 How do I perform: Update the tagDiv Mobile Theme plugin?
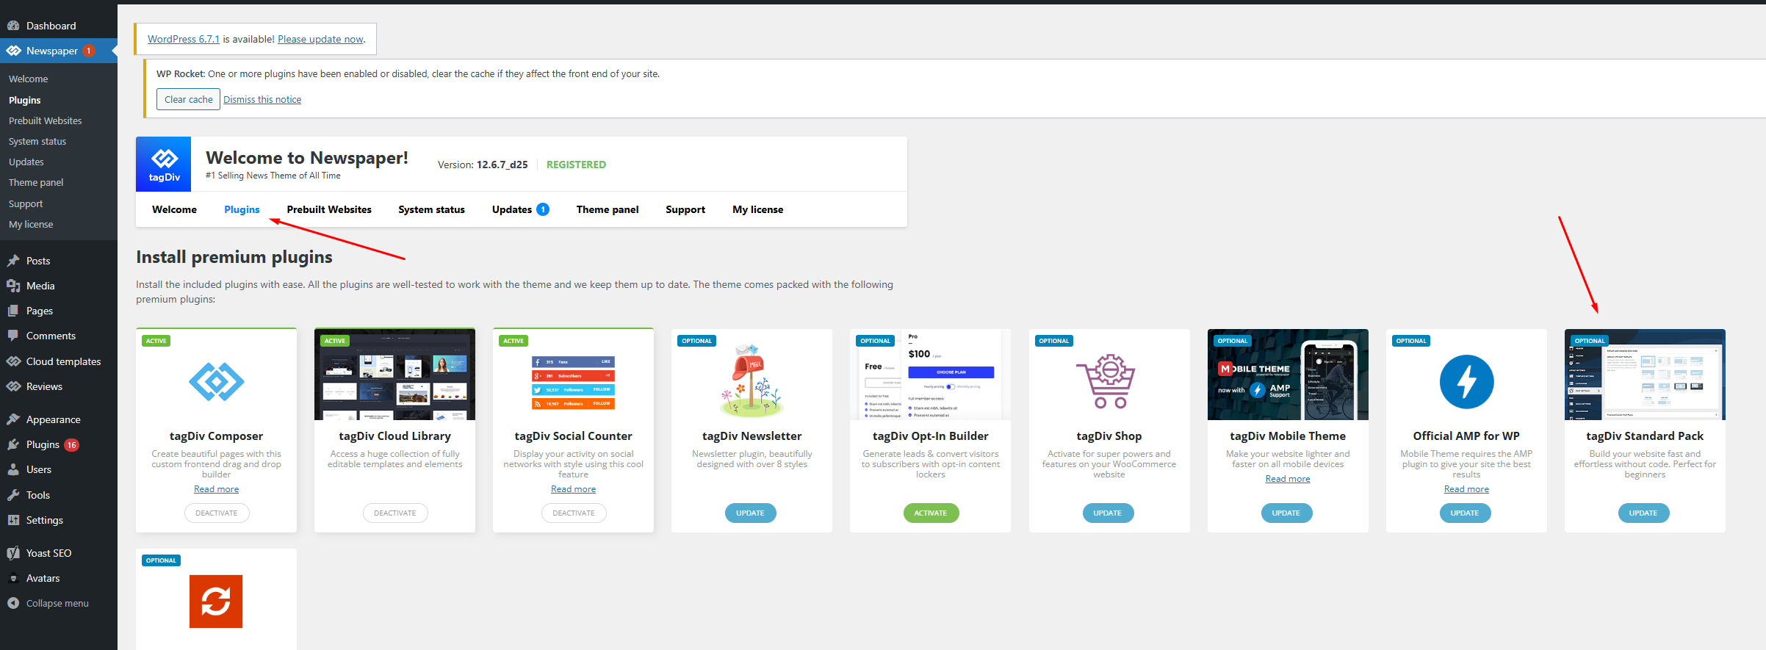[1286, 513]
